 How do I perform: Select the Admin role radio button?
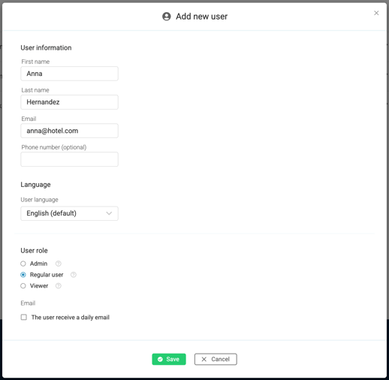tap(23, 264)
